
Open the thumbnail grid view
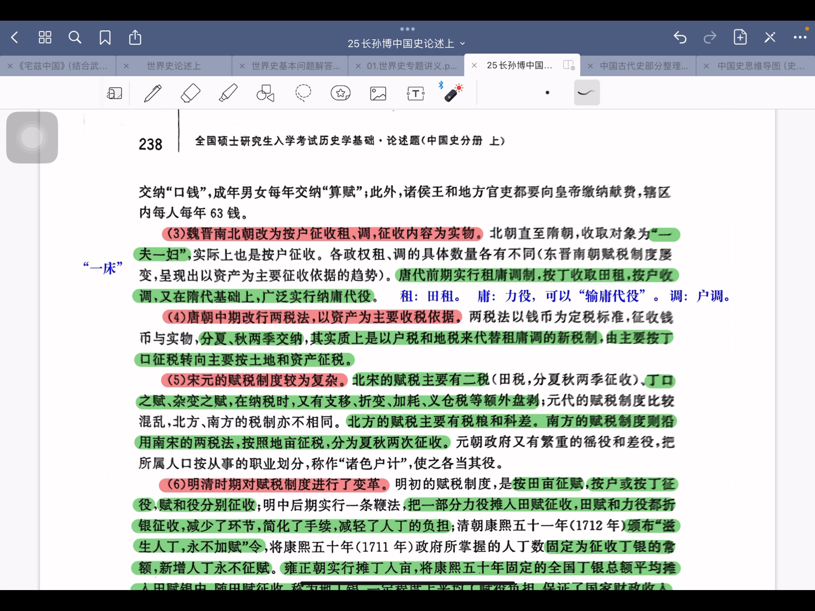point(45,37)
